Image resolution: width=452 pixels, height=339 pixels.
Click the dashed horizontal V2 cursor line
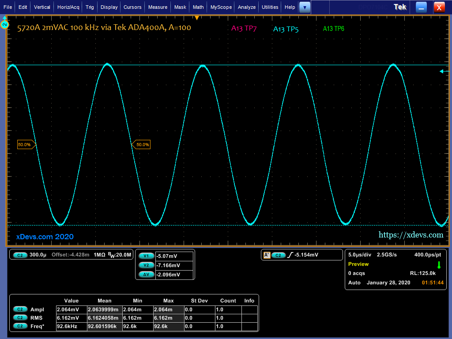click(228, 226)
